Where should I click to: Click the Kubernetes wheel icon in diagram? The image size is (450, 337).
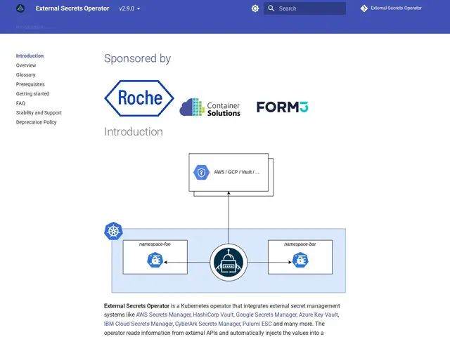pos(113,231)
